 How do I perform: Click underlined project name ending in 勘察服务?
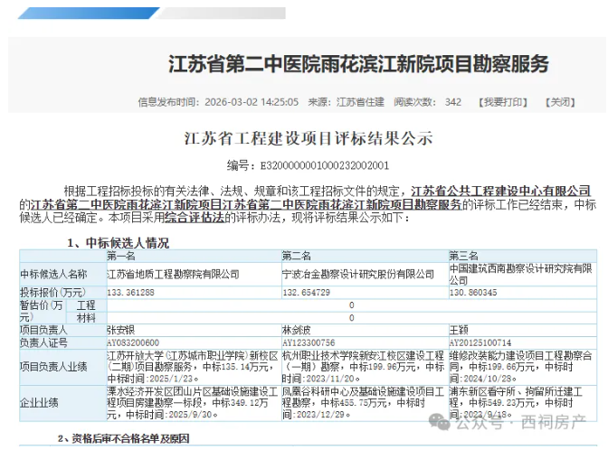coord(244,204)
